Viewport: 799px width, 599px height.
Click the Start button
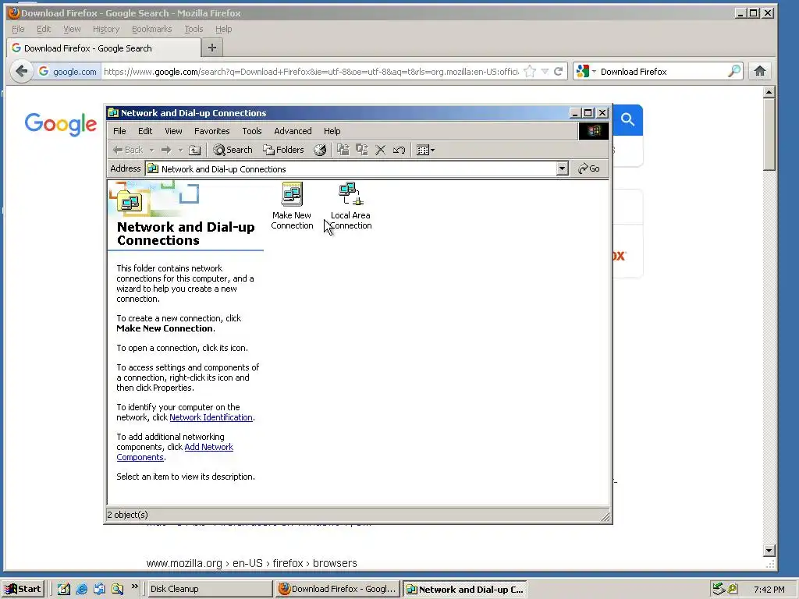pyautogui.click(x=23, y=589)
